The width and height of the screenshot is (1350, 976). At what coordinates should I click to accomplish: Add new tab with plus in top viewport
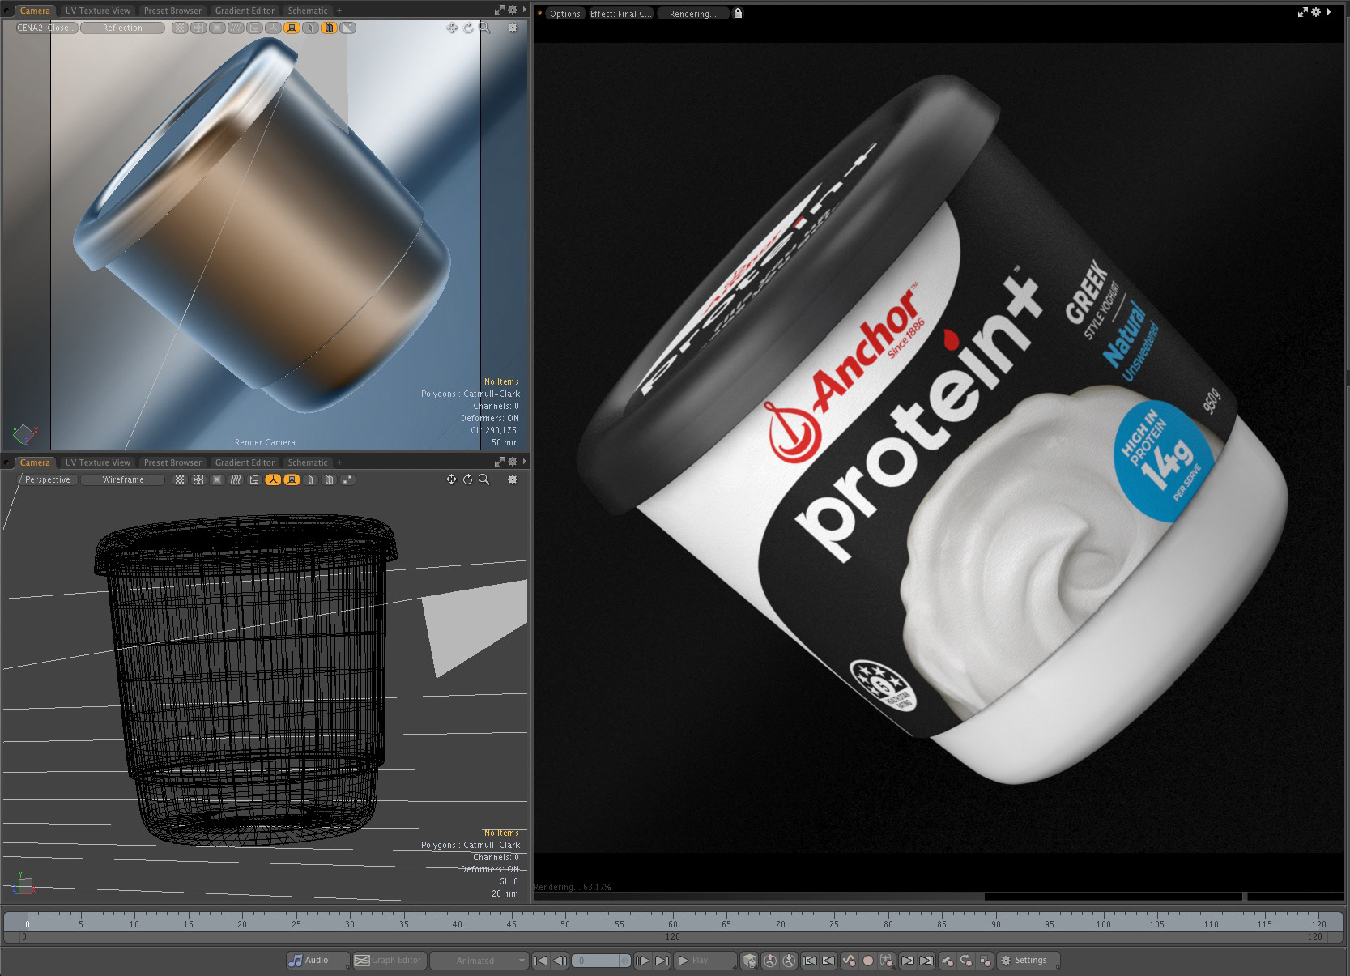tap(339, 11)
